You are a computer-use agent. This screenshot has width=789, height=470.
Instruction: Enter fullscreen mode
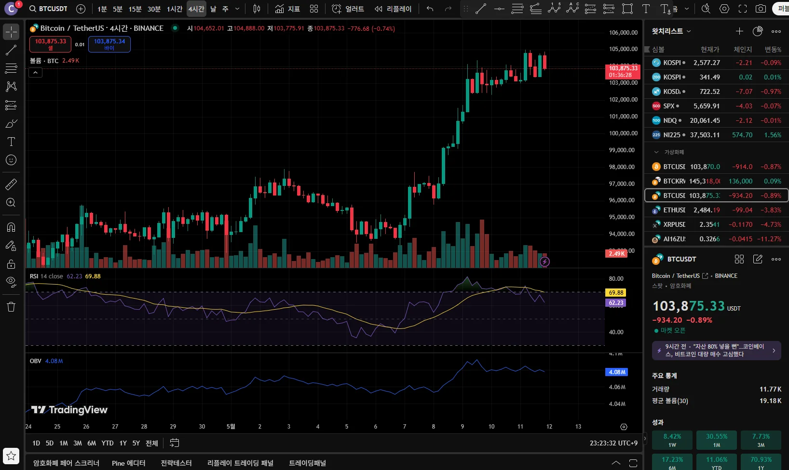(743, 9)
